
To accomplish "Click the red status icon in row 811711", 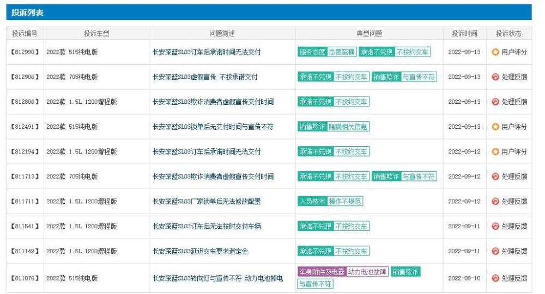I will [x=495, y=202].
